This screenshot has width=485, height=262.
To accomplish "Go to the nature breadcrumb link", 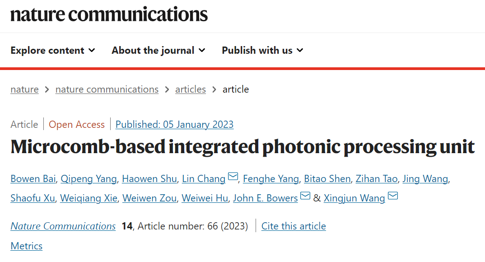I will 24,89.
